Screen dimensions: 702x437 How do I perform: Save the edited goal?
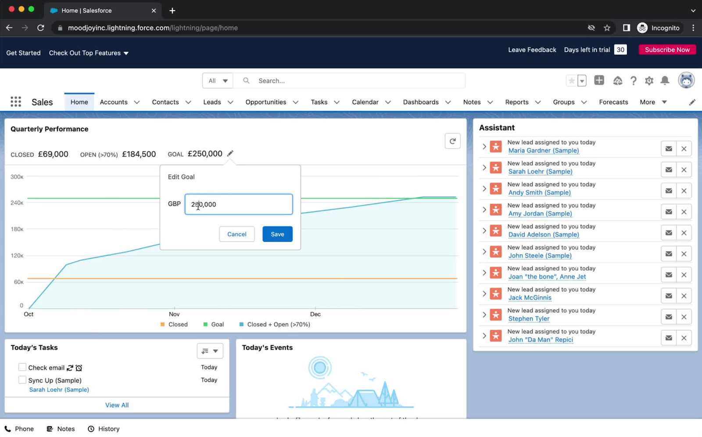point(277,234)
